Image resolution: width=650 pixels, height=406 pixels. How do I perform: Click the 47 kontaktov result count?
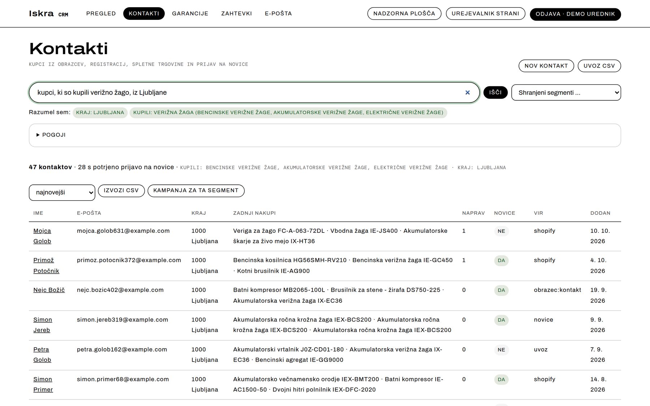click(x=50, y=167)
